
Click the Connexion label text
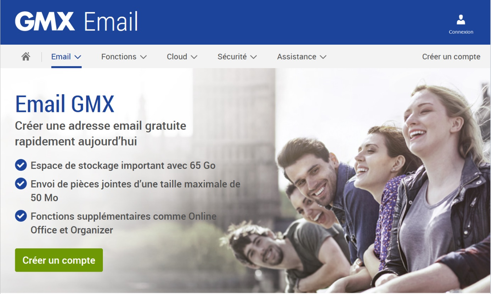461,32
